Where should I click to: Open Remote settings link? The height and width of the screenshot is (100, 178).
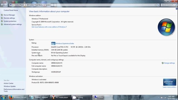tap(9, 18)
